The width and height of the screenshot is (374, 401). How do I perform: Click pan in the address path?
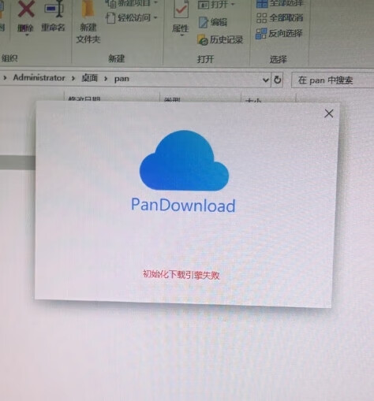click(122, 79)
